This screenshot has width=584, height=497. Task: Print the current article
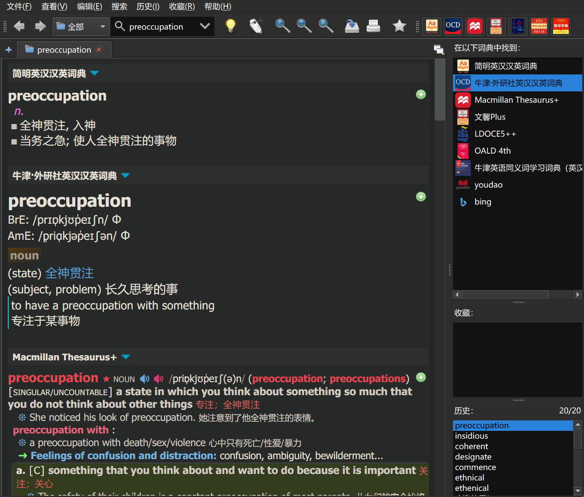373,26
